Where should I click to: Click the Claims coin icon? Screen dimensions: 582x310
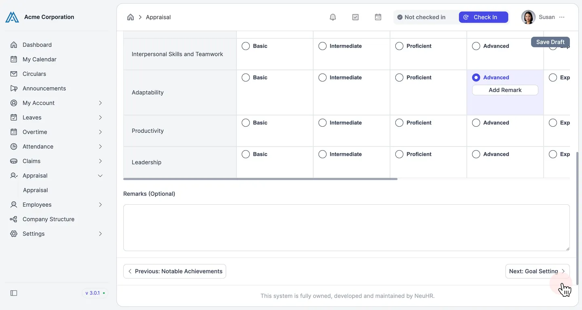click(x=14, y=161)
